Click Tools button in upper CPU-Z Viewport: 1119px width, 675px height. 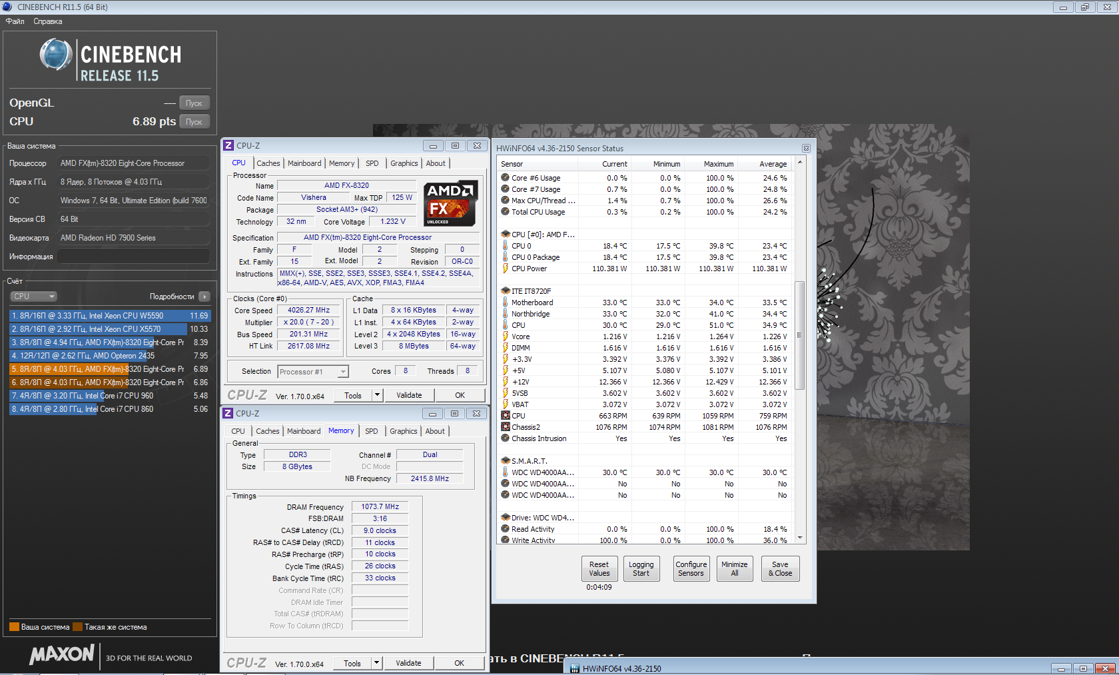click(353, 395)
